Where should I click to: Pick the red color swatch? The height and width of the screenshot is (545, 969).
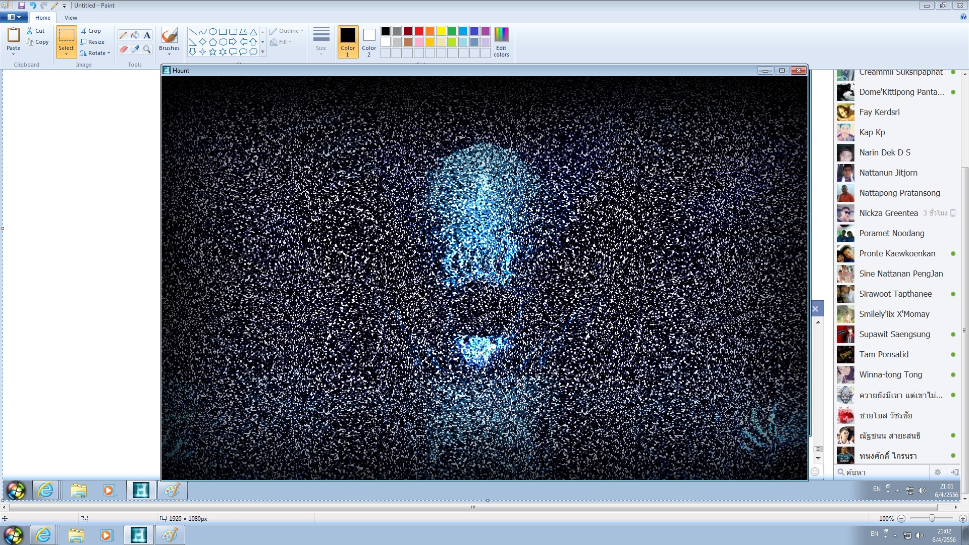419,31
